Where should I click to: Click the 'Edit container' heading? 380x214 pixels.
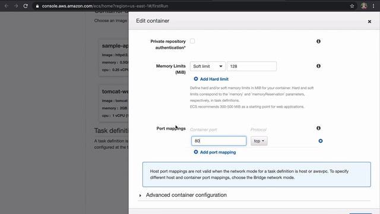153,21
